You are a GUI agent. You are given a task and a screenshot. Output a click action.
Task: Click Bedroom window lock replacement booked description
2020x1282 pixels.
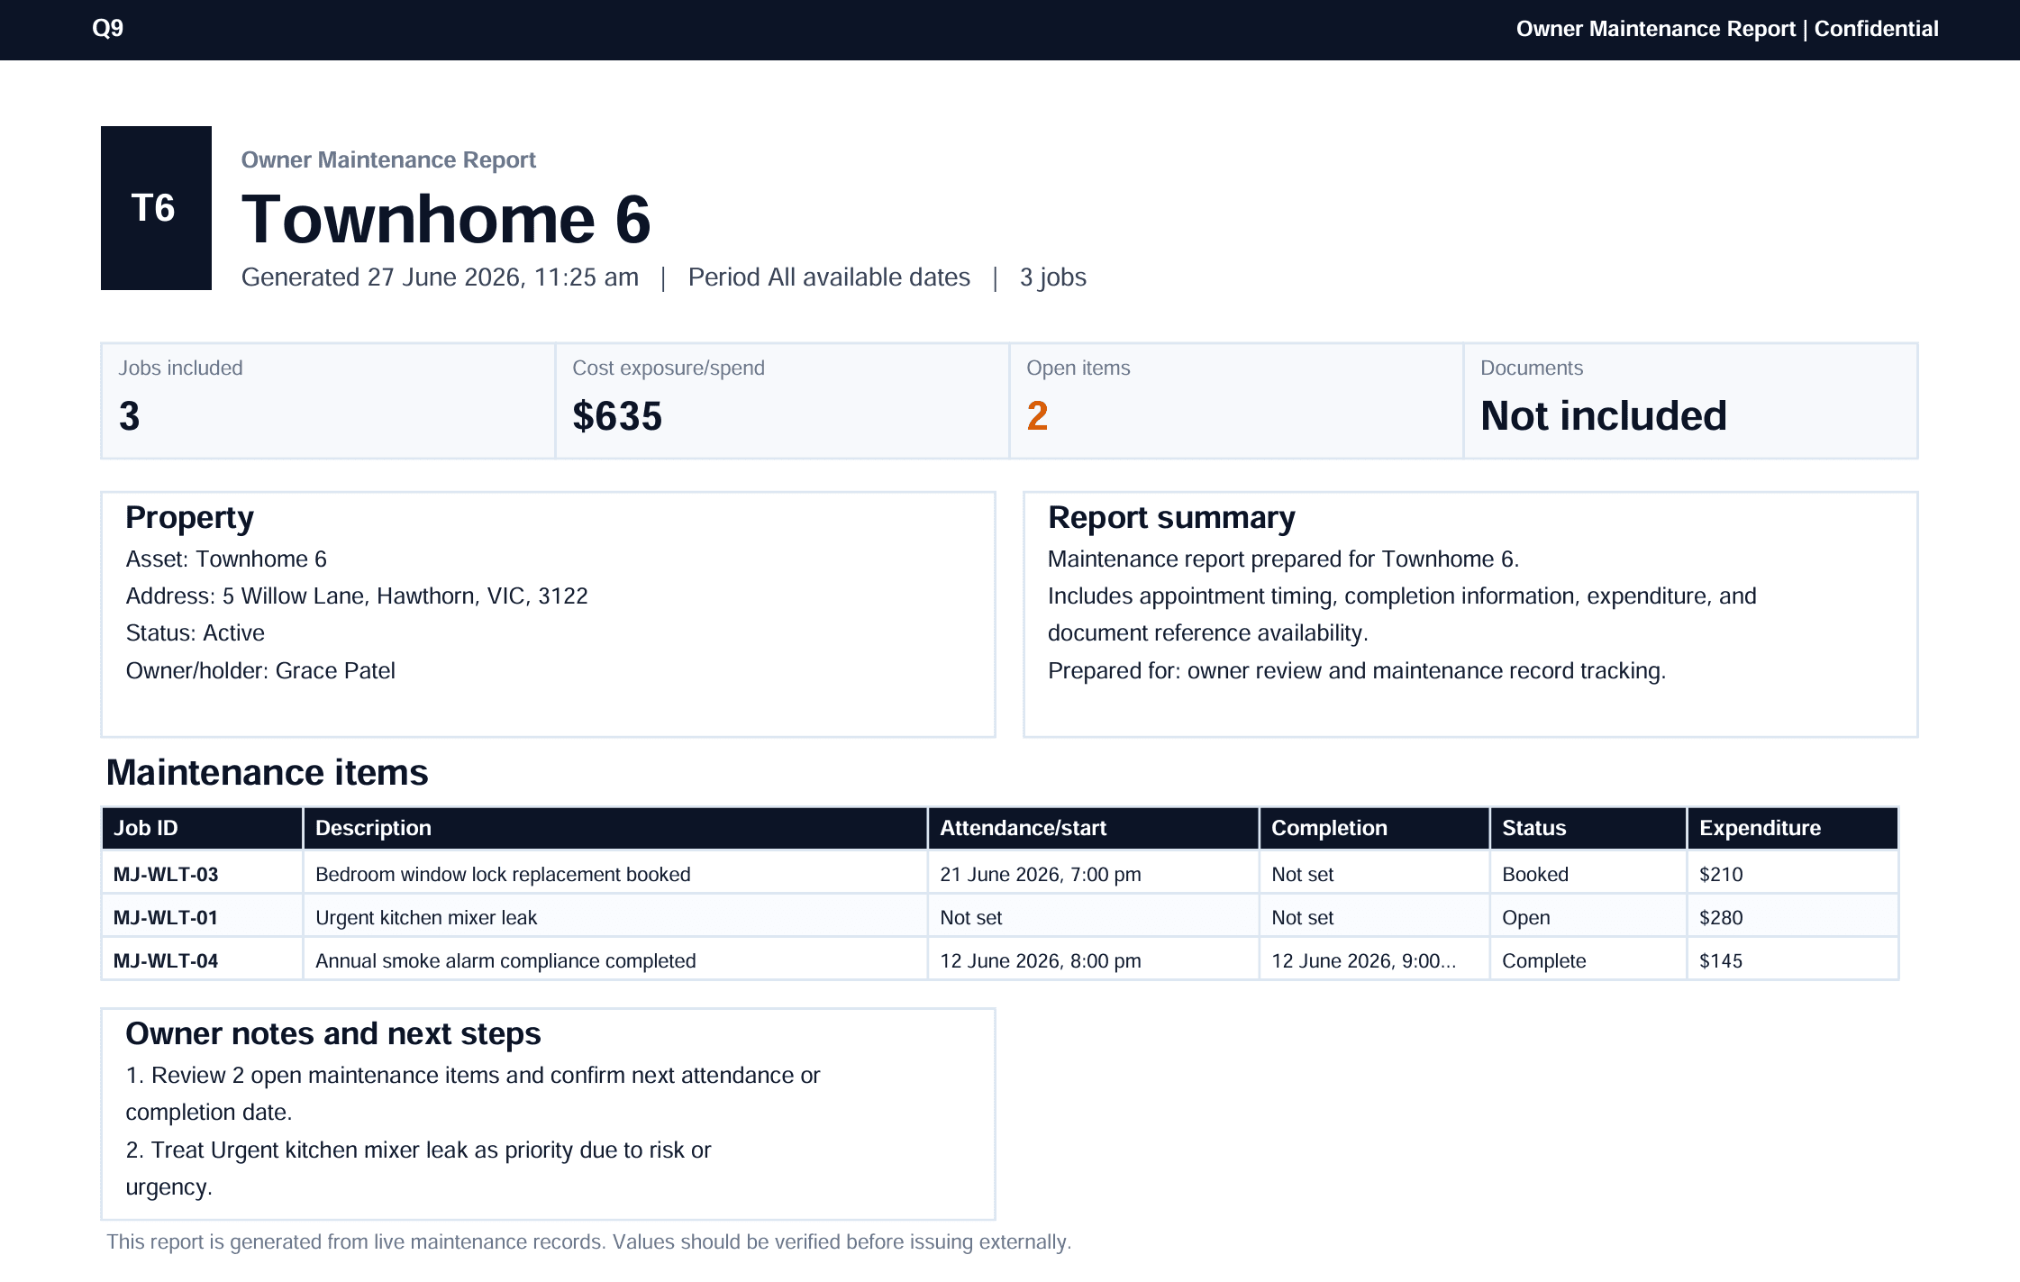point(503,874)
